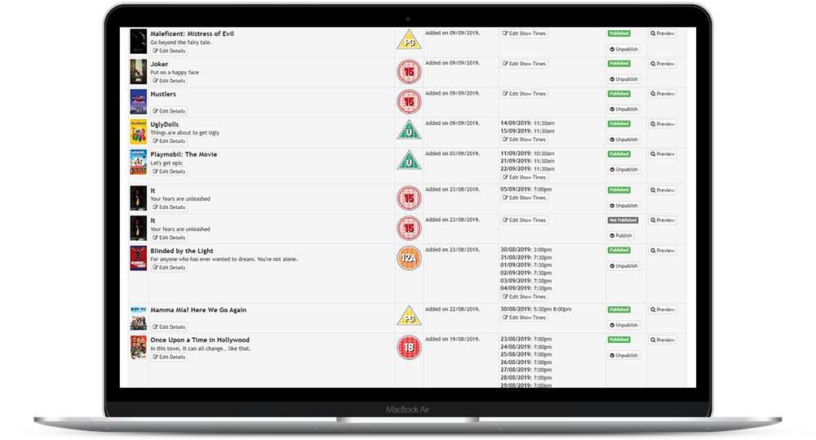Click the PG rating icon for Maleficent

pos(408,40)
